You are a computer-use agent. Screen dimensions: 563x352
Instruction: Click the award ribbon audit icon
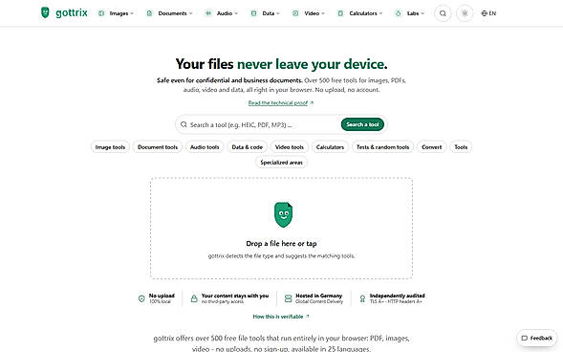[x=362, y=298]
